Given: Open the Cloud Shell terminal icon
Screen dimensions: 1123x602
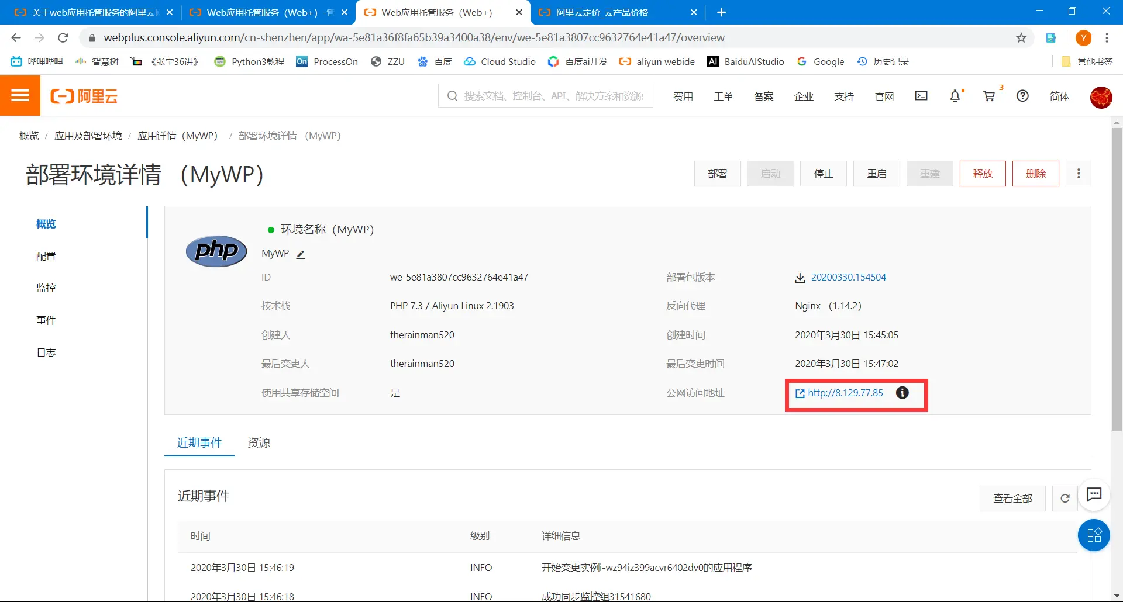Looking at the screenshot, I should [x=921, y=96].
